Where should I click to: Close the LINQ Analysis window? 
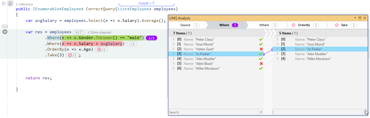[x=364, y=18]
